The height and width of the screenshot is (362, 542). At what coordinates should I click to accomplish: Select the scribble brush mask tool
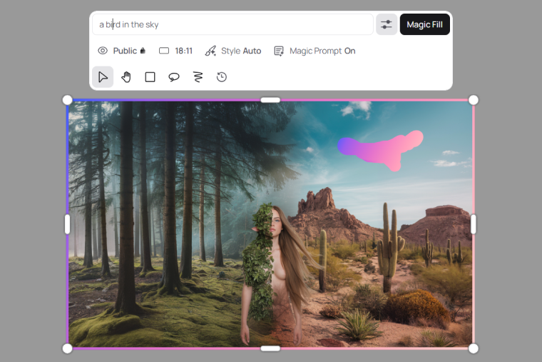click(x=198, y=77)
